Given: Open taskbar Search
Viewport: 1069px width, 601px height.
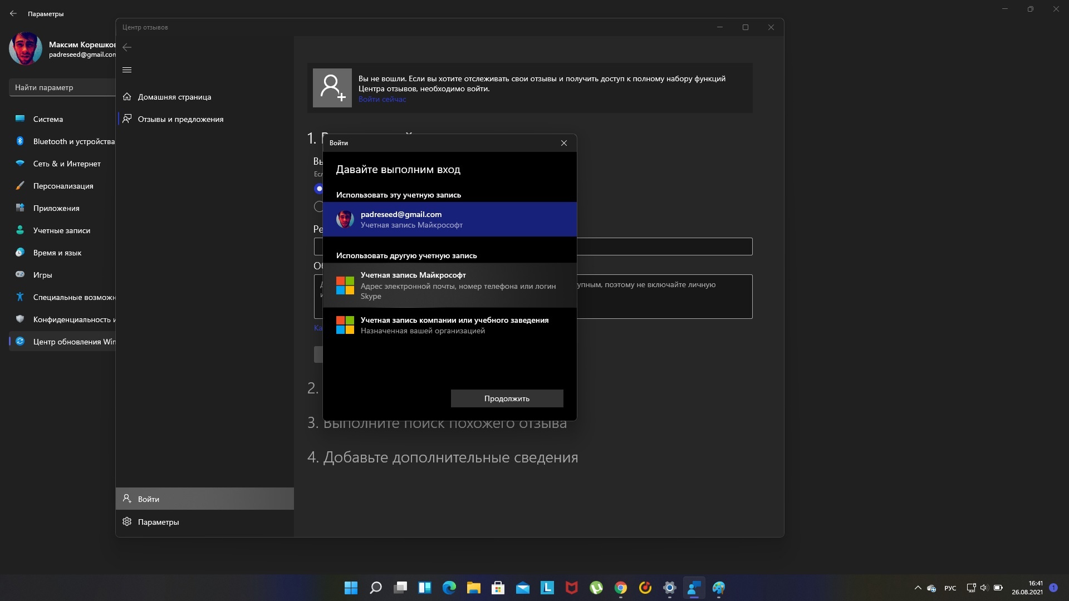Looking at the screenshot, I should click(376, 588).
